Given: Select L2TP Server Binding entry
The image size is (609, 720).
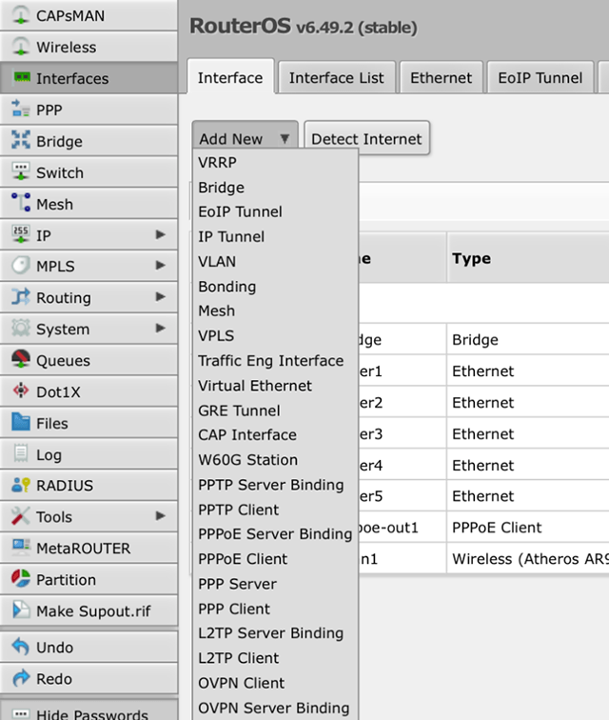Looking at the screenshot, I should click(x=275, y=632).
